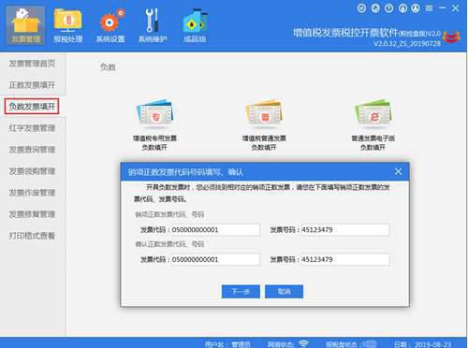Open 发票查询管理 in sidebar

point(32,150)
